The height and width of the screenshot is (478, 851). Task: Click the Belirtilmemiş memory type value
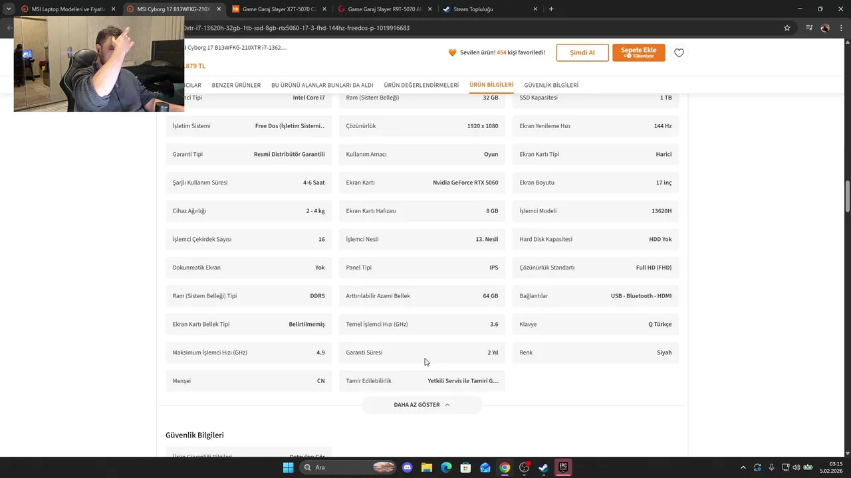(306, 325)
